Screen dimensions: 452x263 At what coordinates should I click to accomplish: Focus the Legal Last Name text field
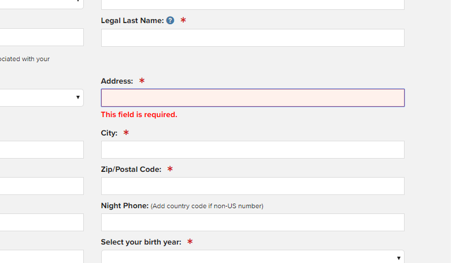[253, 38]
